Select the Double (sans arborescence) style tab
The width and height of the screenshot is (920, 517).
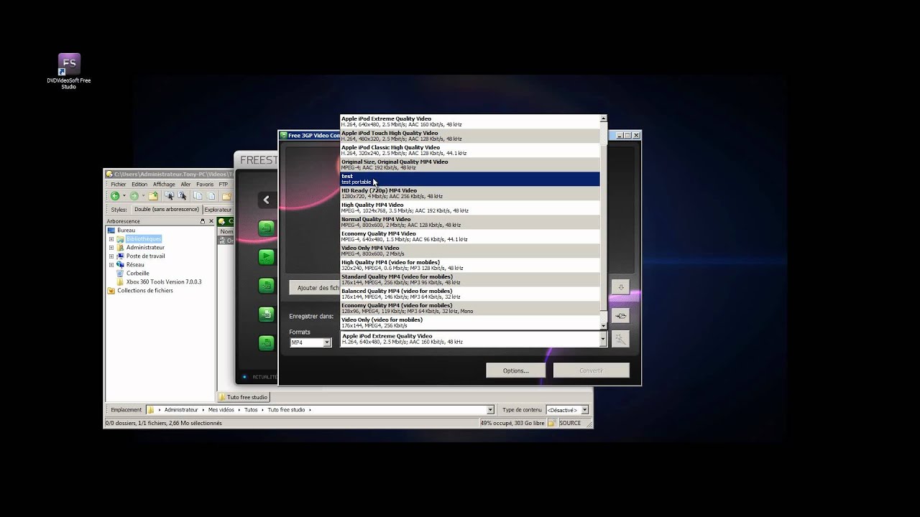click(x=166, y=210)
